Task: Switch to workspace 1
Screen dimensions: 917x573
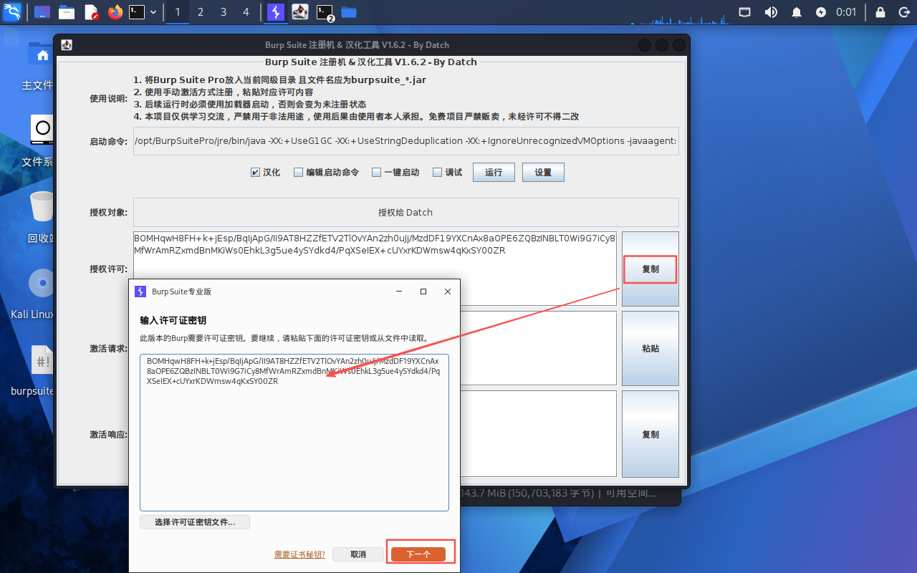Action: (178, 12)
